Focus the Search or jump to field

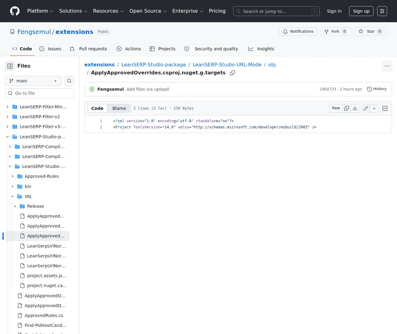coord(276,11)
